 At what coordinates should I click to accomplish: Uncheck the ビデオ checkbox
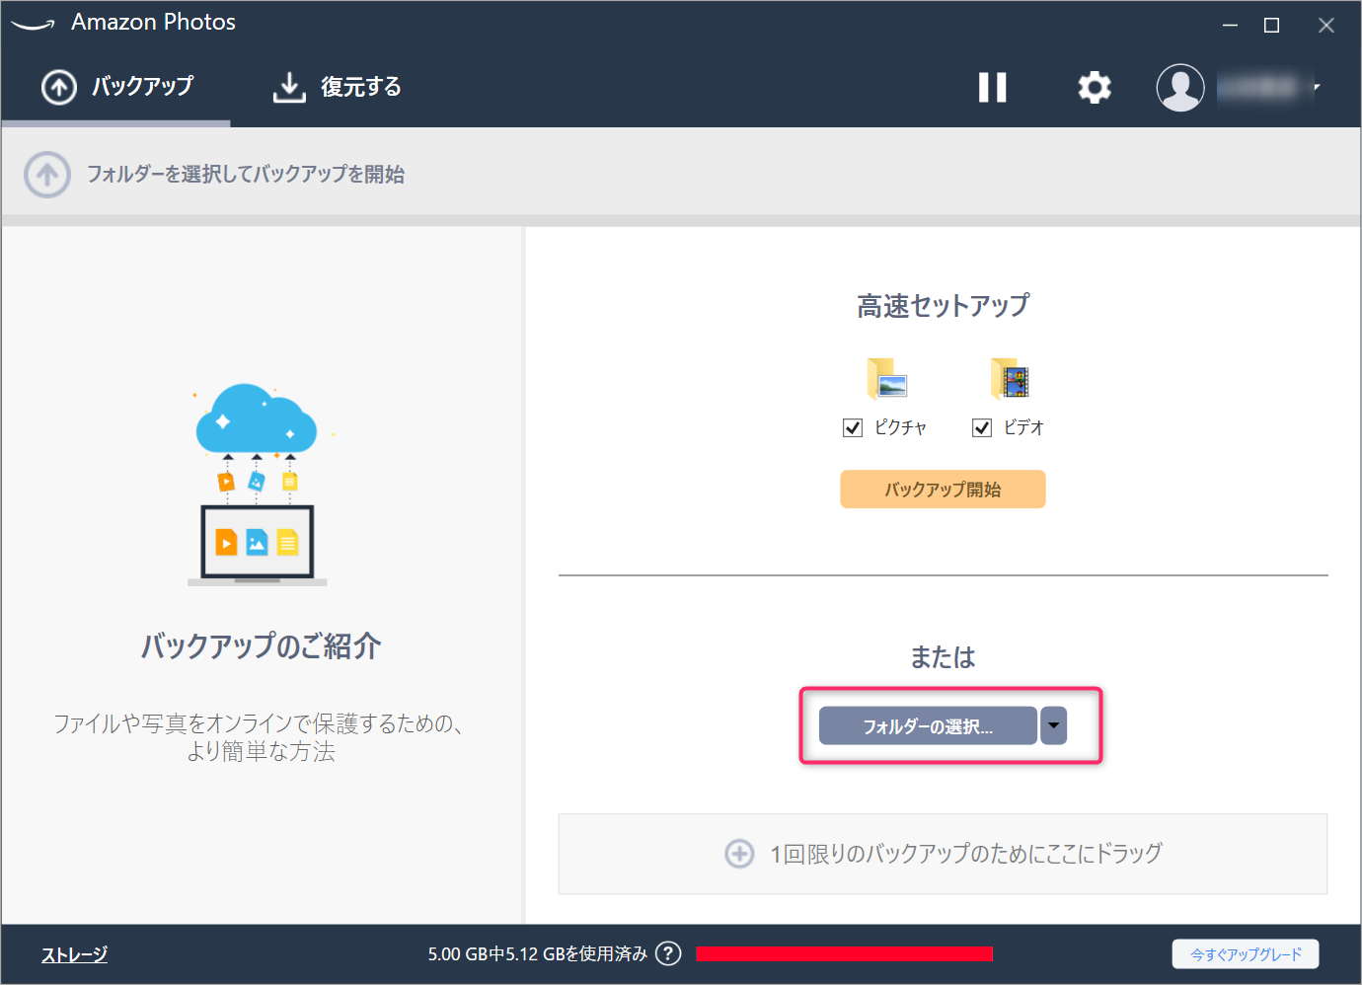pos(982,427)
